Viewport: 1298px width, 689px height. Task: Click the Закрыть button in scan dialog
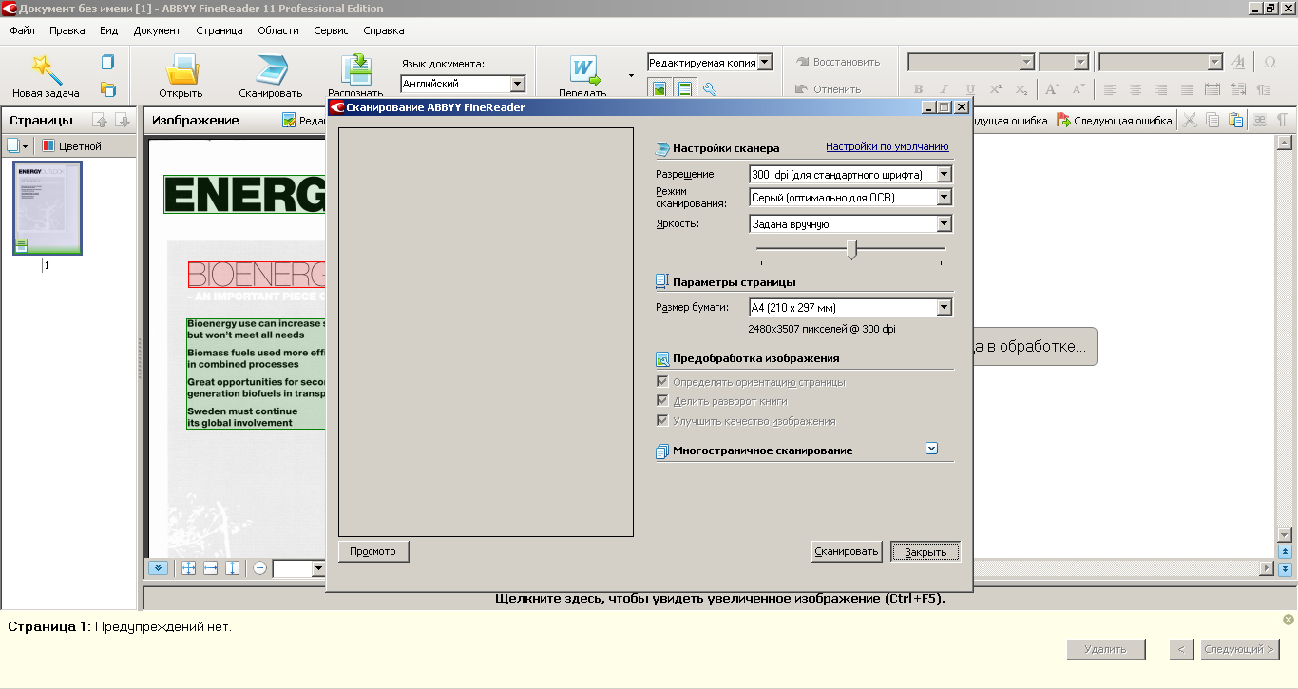[926, 551]
